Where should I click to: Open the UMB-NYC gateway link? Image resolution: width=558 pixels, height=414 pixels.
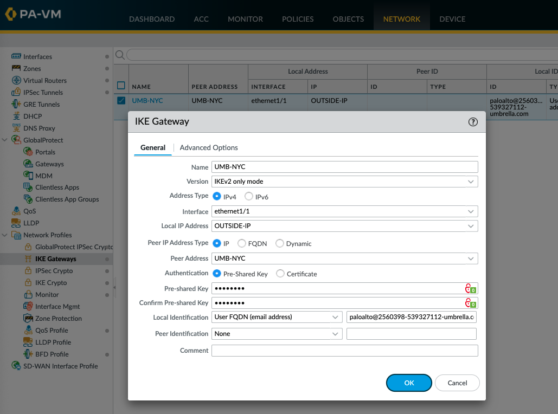coord(147,101)
